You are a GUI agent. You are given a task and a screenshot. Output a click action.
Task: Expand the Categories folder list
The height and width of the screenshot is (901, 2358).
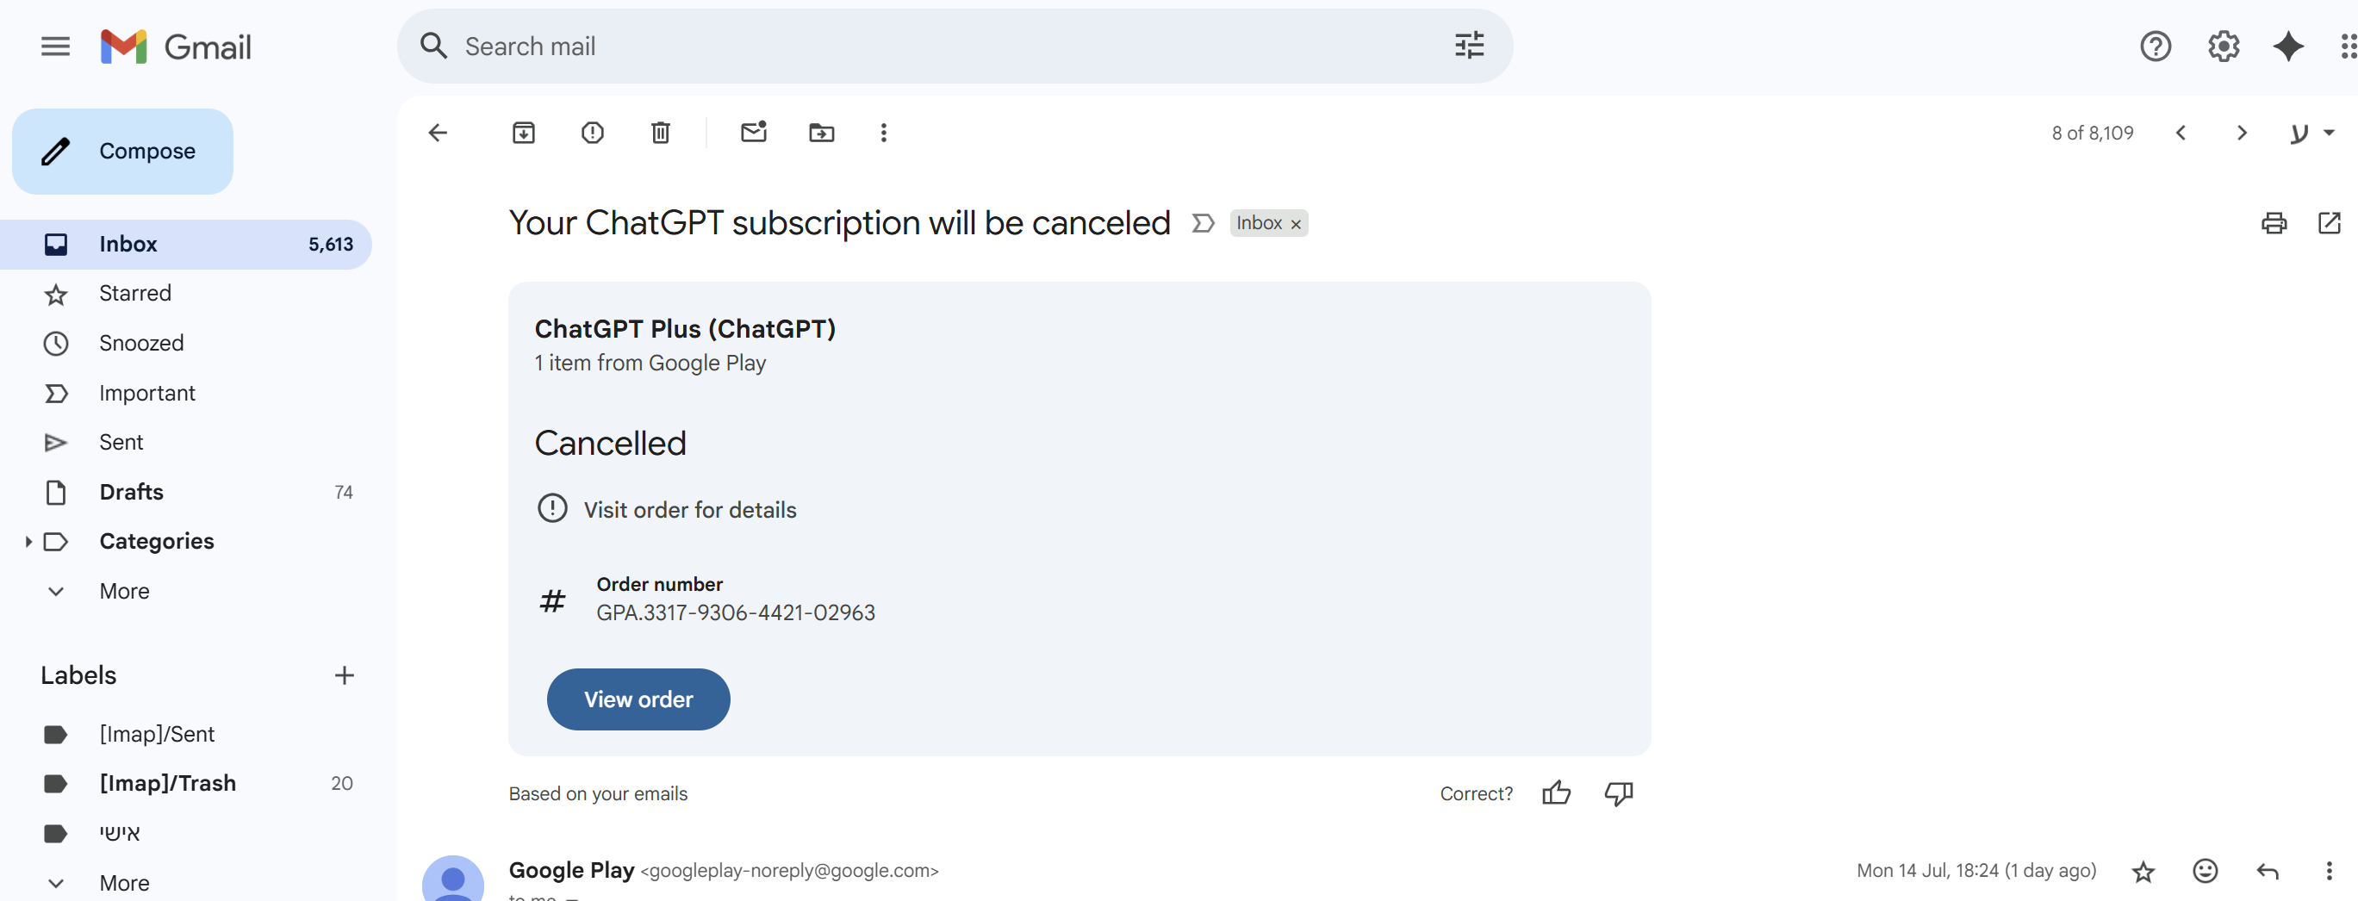28,541
